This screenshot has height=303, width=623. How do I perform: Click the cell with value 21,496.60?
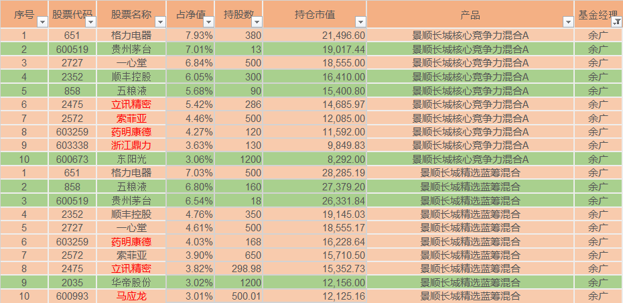[314, 35]
